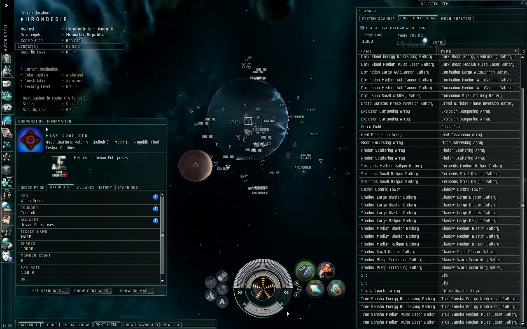Show info for alliance Jovian Enterprises
The width and height of the screenshot is (527, 329).
(156, 221)
